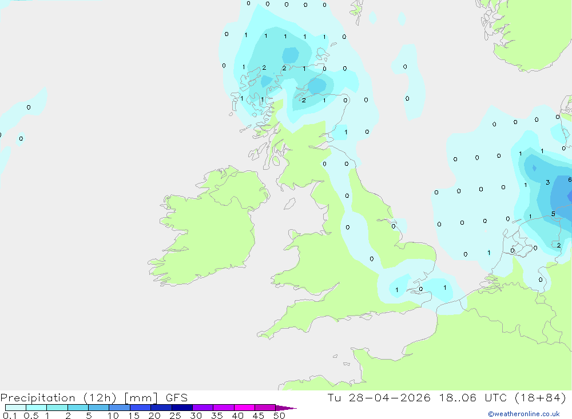Viewport: 572px width, 419px height.
Task: Click the '10' legend scale label
Action: click(113, 416)
